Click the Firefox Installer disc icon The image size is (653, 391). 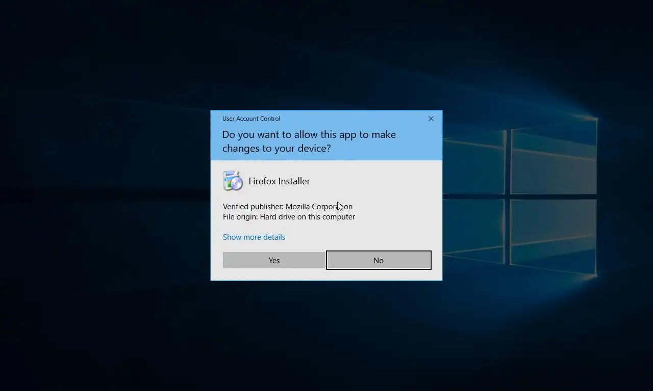pyautogui.click(x=233, y=181)
